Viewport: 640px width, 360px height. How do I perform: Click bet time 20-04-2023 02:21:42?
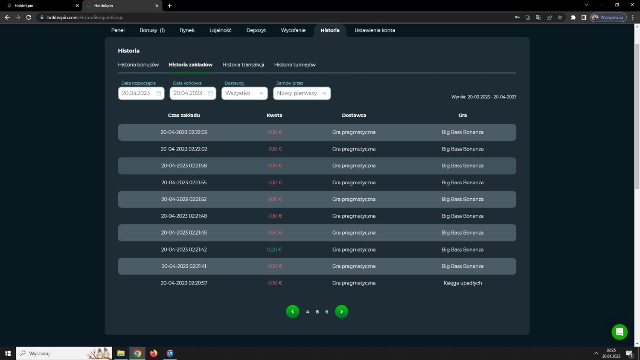(x=184, y=250)
